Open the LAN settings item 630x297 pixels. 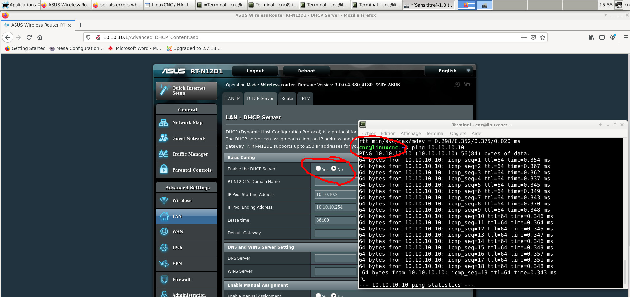[186, 216]
